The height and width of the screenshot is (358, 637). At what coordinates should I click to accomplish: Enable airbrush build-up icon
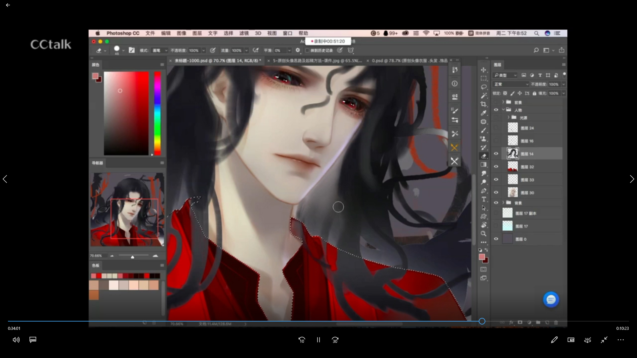point(255,50)
